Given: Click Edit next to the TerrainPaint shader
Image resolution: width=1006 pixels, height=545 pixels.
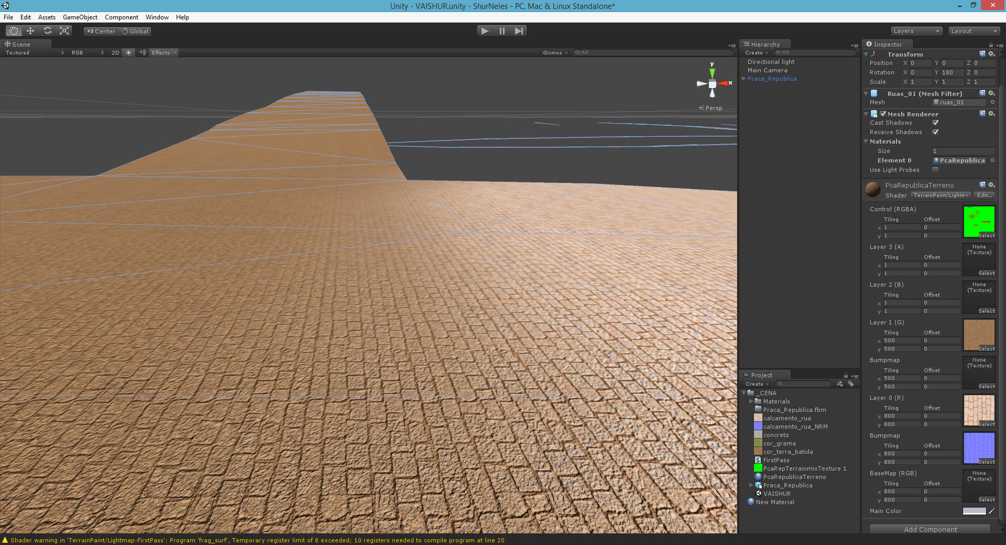Looking at the screenshot, I should [x=983, y=195].
